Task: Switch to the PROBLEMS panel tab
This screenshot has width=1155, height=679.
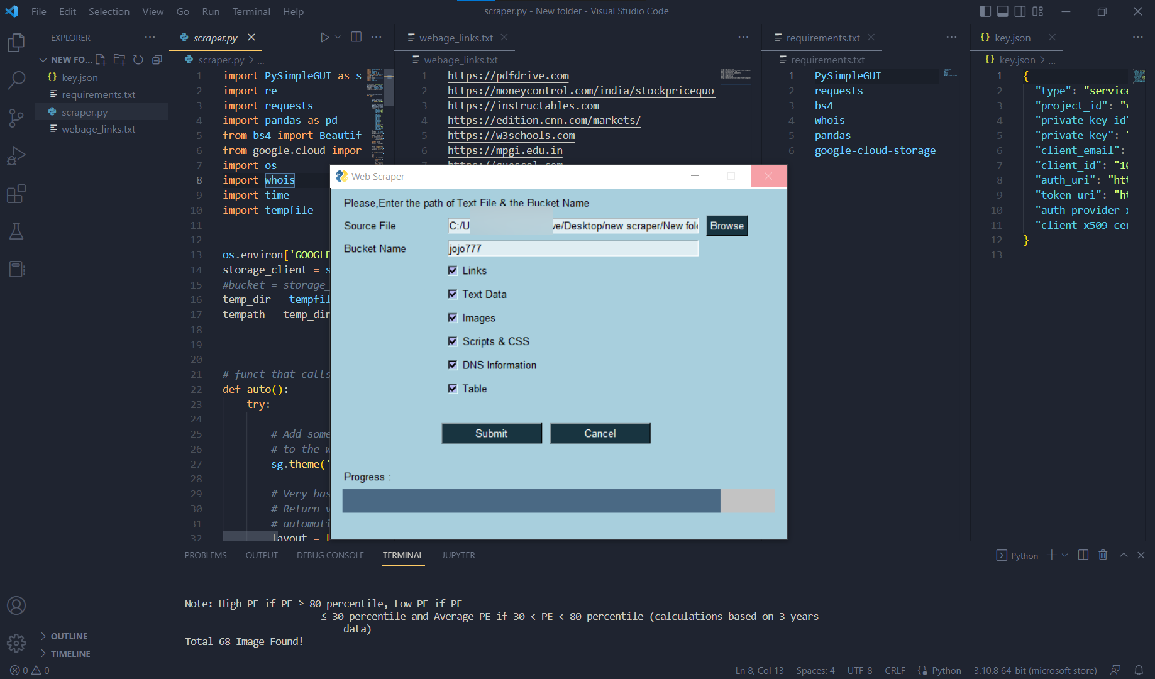Action: [206, 555]
